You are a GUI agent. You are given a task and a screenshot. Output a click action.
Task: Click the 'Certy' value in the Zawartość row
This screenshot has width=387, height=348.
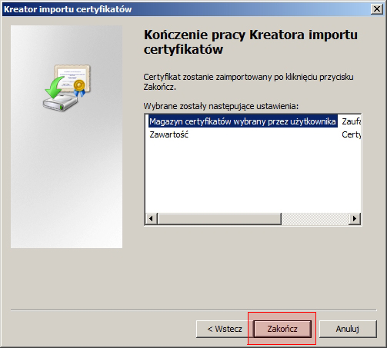click(x=352, y=134)
